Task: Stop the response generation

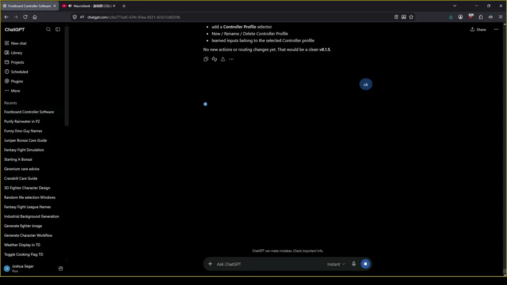Action: [365, 264]
